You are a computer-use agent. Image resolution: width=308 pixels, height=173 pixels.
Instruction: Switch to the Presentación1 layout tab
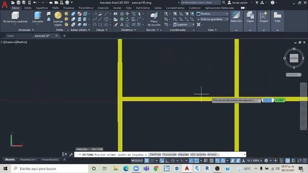point(28,160)
